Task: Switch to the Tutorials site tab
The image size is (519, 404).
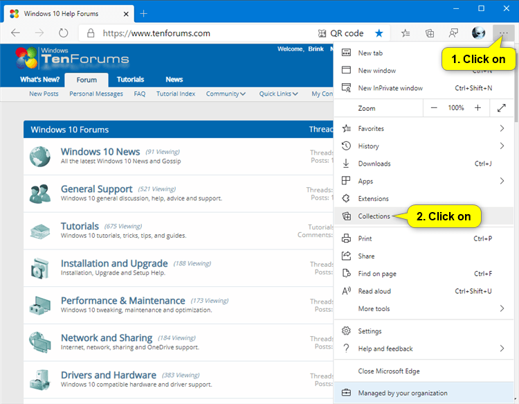Action: click(x=130, y=80)
